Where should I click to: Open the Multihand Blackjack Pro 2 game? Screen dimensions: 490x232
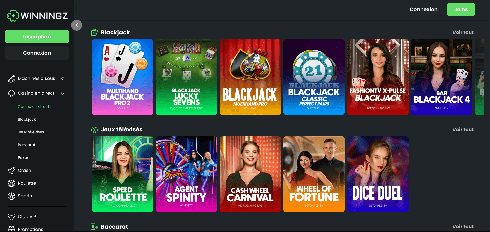coord(123,77)
